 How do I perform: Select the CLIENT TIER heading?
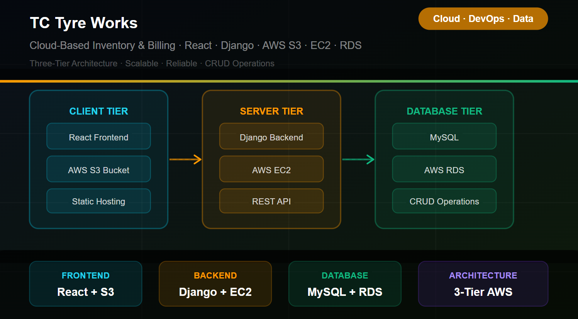pyautogui.click(x=98, y=111)
